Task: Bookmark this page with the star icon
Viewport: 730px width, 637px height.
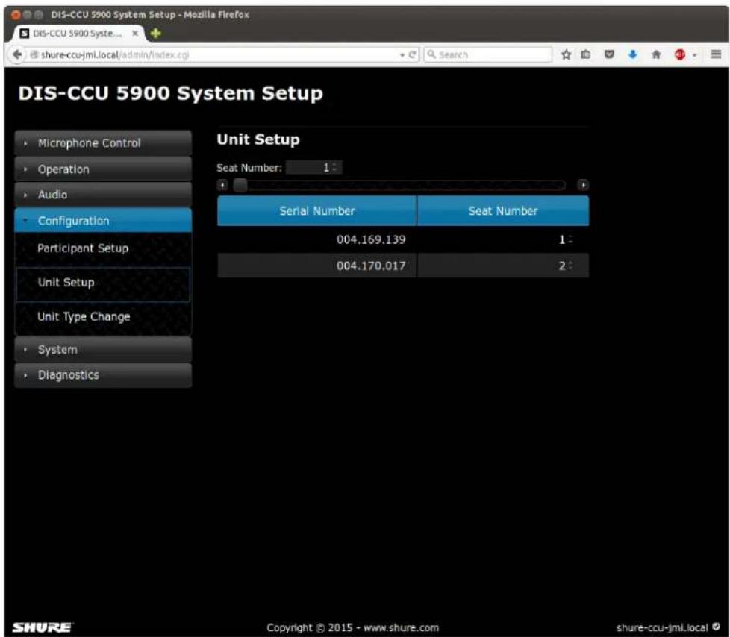Action: pyautogui.click(x=566, y=55)
